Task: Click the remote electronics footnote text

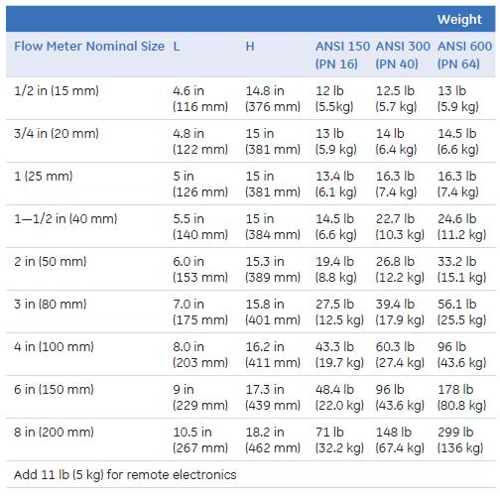Action: pyautogui.click(x=125, y=475)
